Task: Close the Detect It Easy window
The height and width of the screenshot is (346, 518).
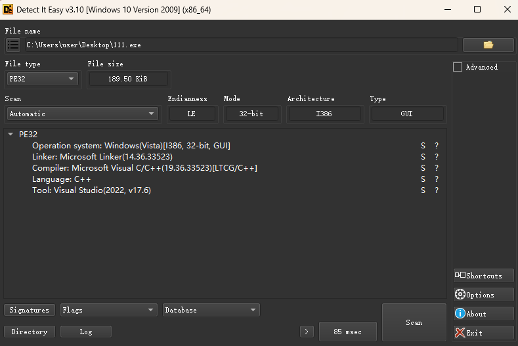Action: [507, 9]
